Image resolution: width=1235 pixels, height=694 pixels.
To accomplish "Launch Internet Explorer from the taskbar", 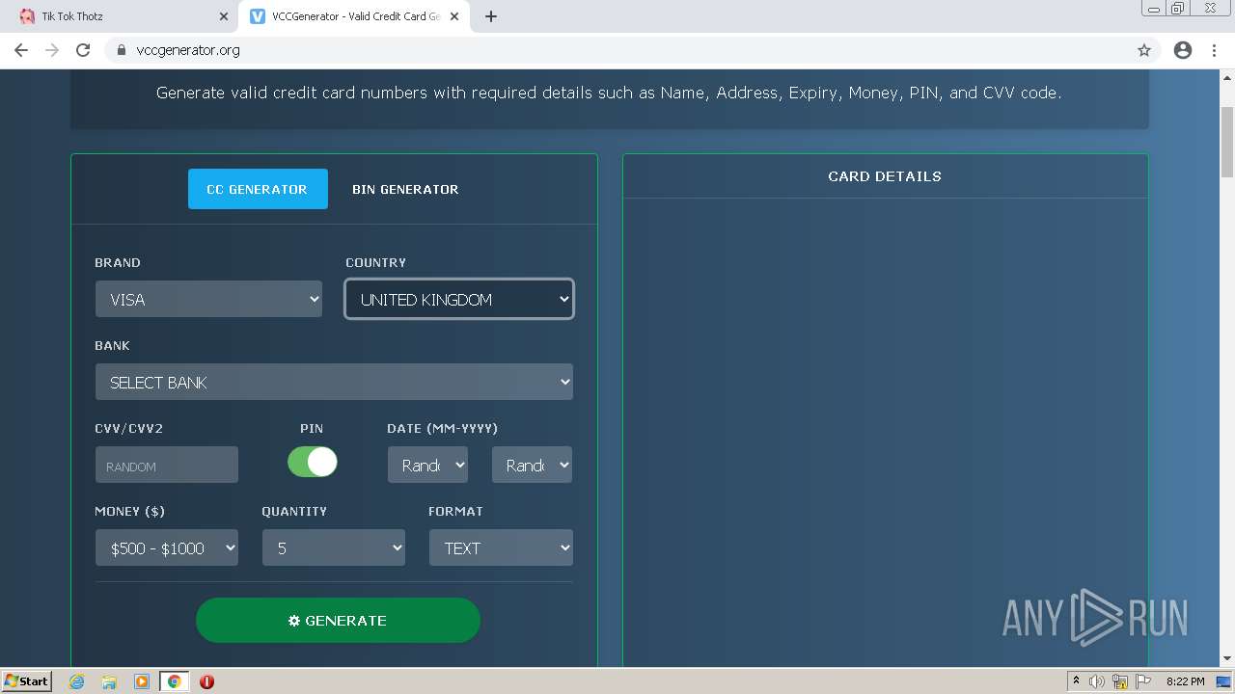I will 77,681.
